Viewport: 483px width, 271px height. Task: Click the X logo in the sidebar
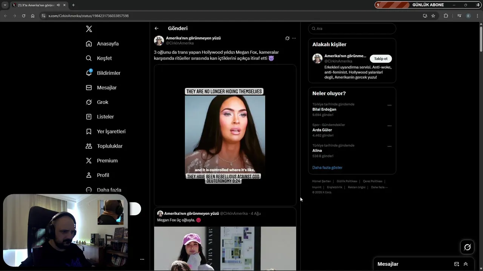click(89, 29)
